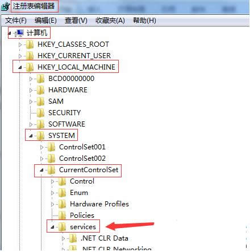This screenshot has height=252, width=250.
Task: Expand the ControlSet001 key arrow
Action: pos(41,147)
